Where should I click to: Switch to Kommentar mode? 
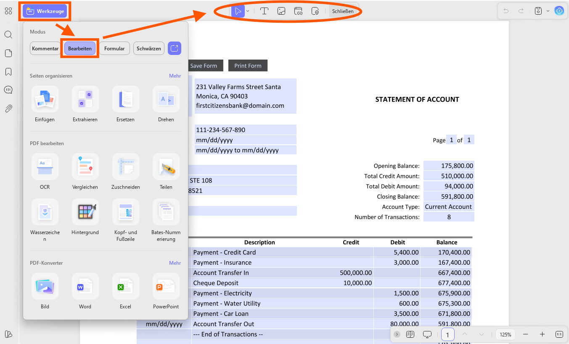click(x=45, y=48)
